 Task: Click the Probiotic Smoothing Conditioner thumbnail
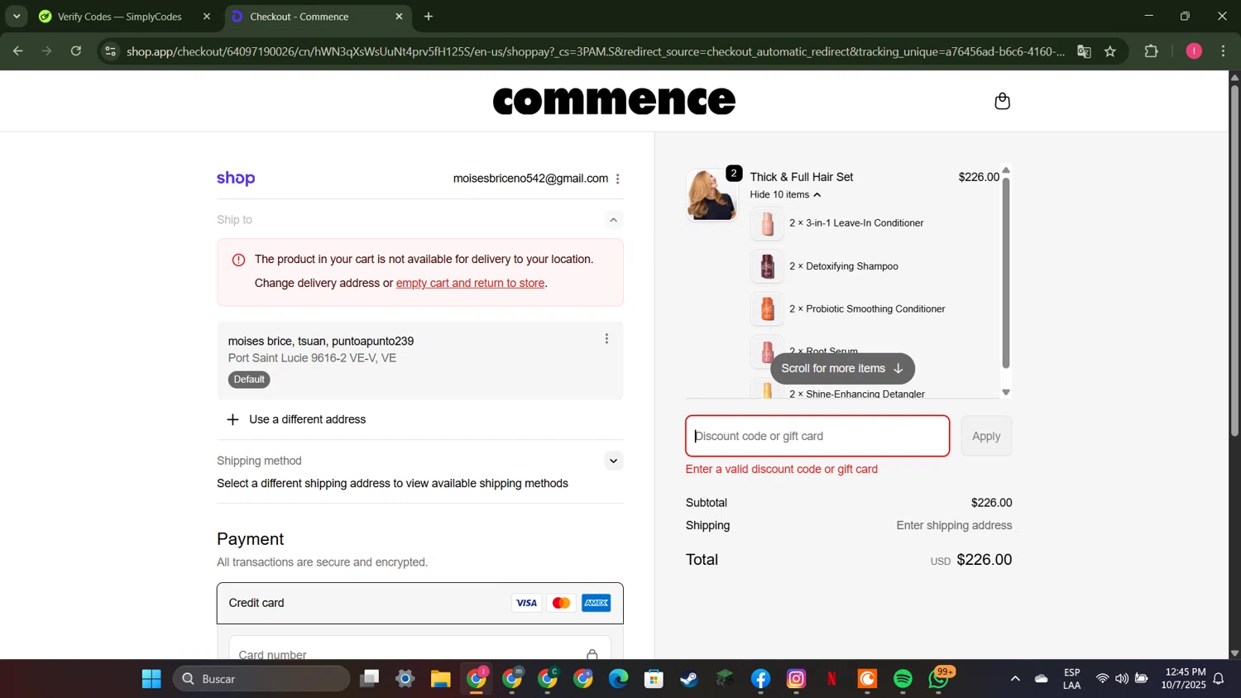coord(767,309)
